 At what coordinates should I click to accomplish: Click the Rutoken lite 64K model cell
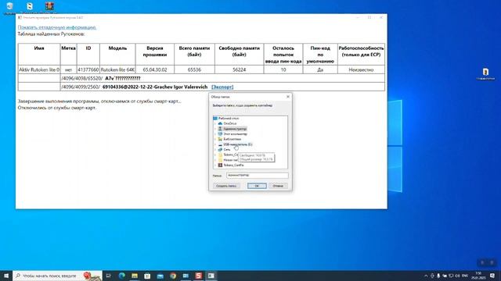[117, 69]
